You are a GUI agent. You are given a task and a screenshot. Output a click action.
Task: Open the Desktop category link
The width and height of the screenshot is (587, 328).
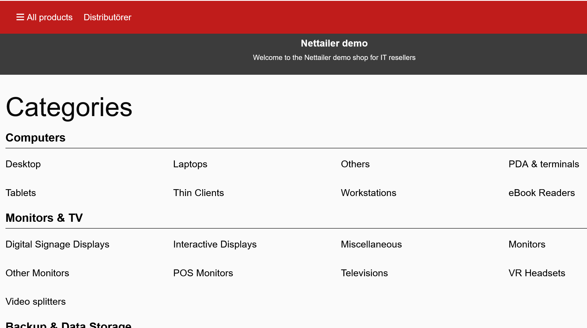pos(23,164)
